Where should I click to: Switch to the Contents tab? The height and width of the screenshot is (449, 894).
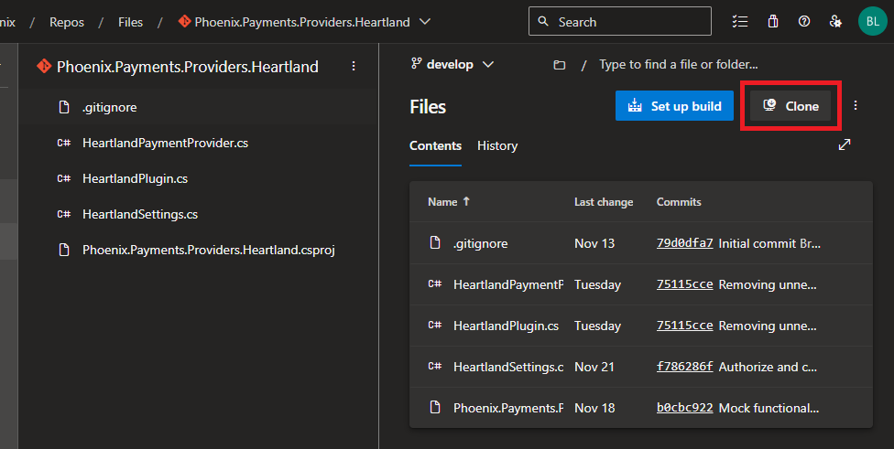pyautogui.click(x=436, y=145)
